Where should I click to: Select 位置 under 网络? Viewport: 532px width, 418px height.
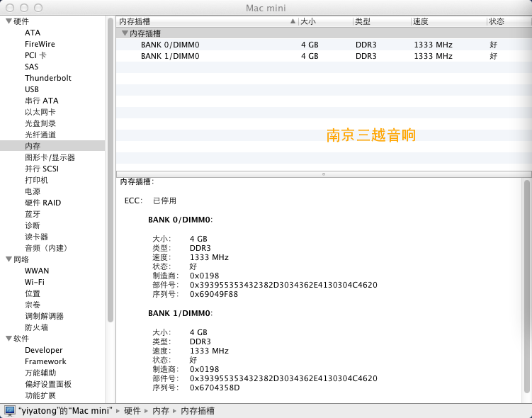pos(33,293)
